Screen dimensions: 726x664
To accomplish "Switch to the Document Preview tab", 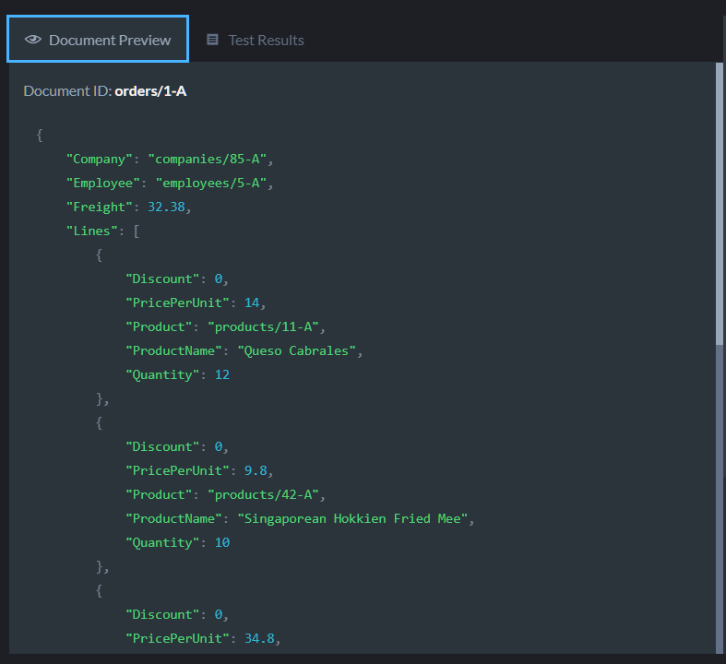I will [x=98, y=40].
